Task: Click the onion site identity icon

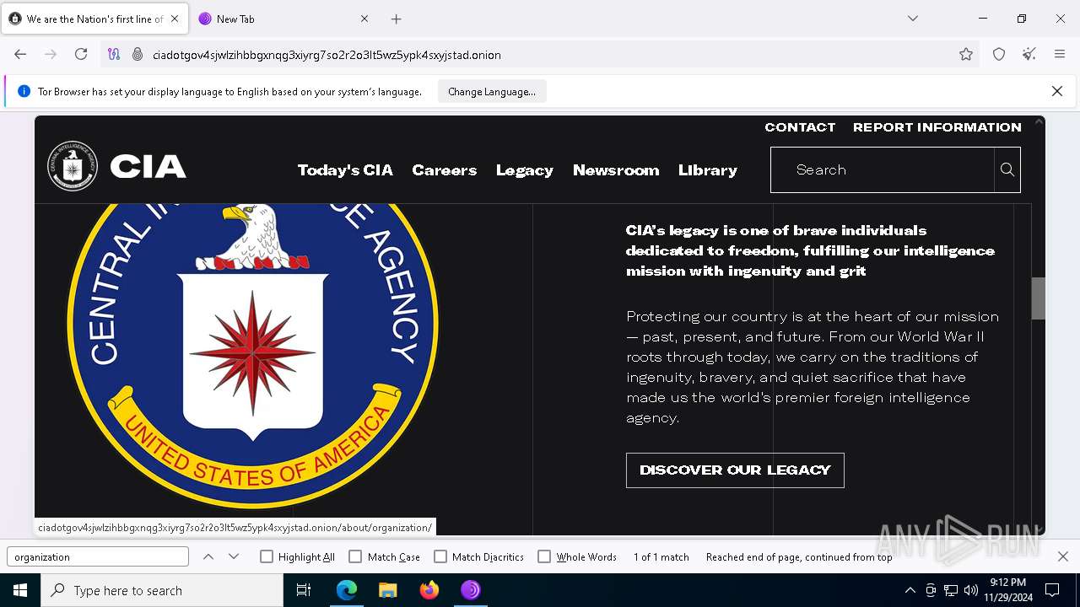Action: (138, 54)
